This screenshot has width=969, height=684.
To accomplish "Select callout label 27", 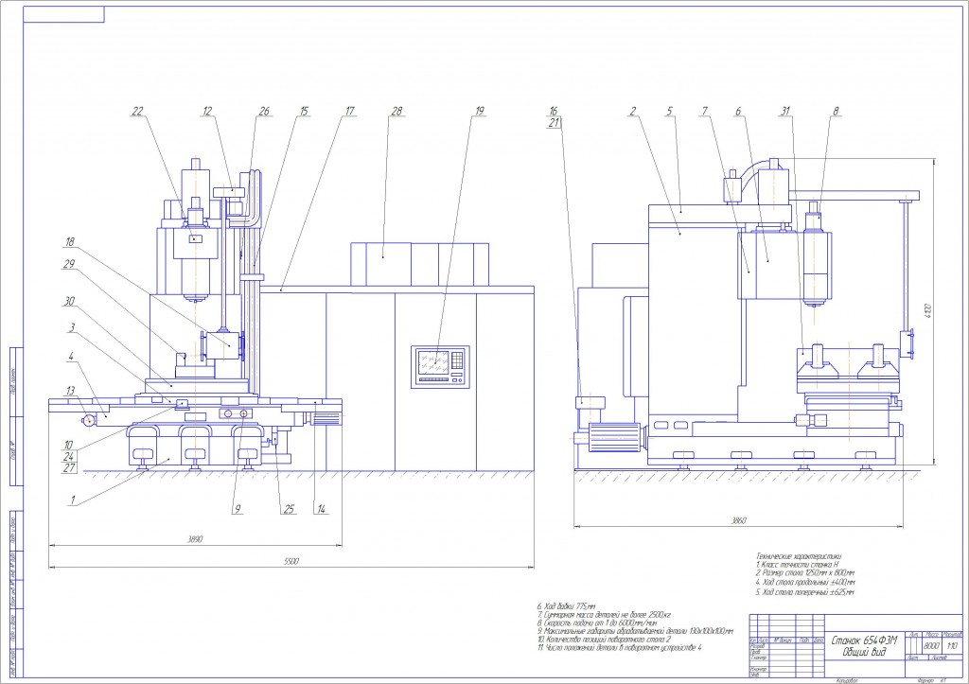I will point(68,467).
